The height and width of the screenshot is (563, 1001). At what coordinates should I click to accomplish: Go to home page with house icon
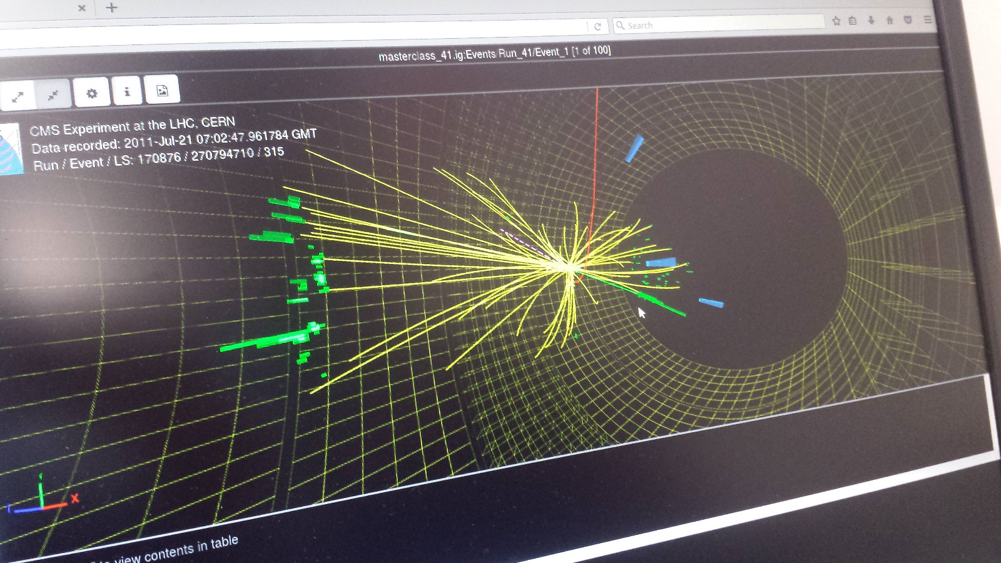889,20
